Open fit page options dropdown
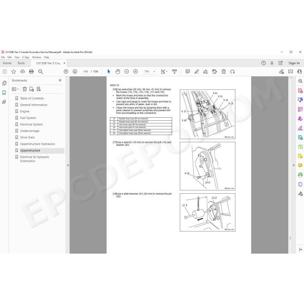The image size is (304, 304). click(164, 72)
